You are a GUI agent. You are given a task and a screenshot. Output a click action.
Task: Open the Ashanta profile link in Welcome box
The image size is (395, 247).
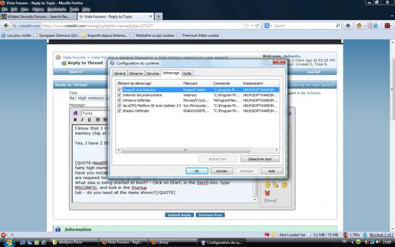tap(291, 56)
